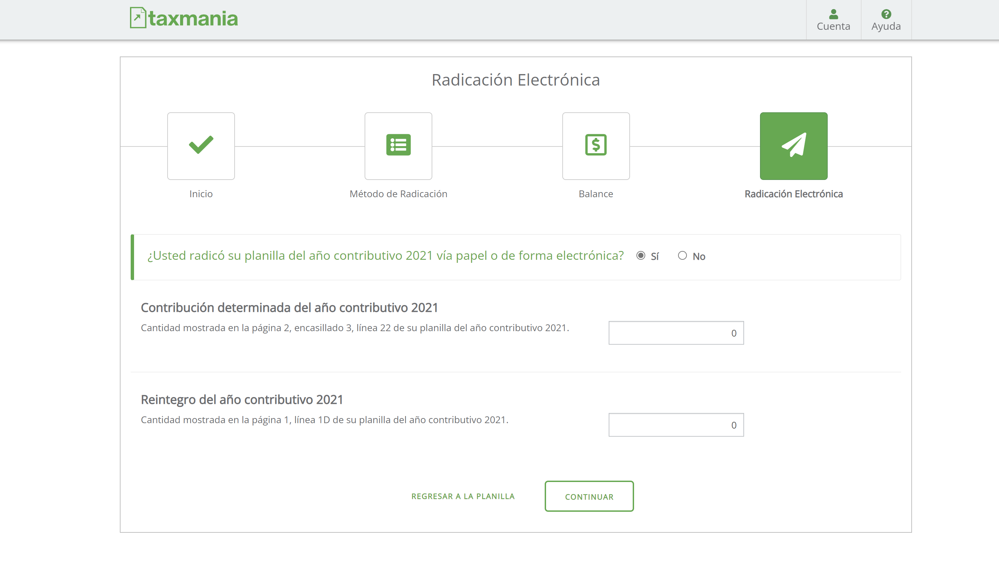The width and height of the screenshot is (999, 574).
Task: Choose the No radio button
Action: point(682,255)
